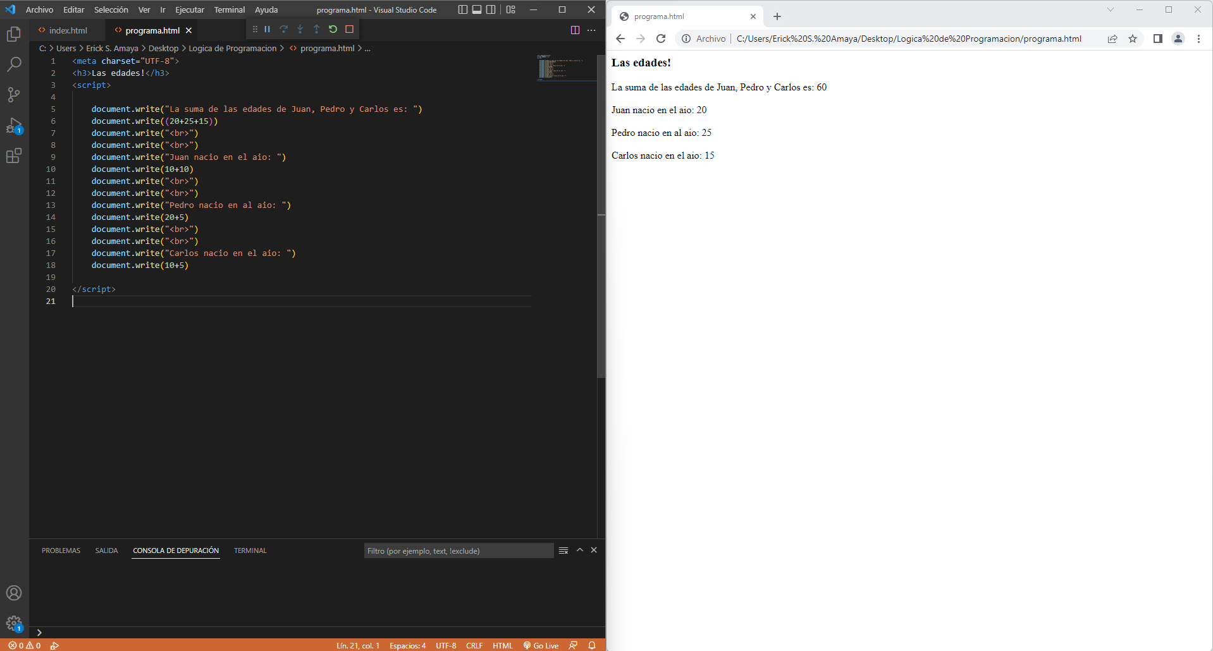Image resolution: width=1213 pixels, height=651 pixels.
Task: Toggle the primary side bar layout button
Action: [463, 9]
